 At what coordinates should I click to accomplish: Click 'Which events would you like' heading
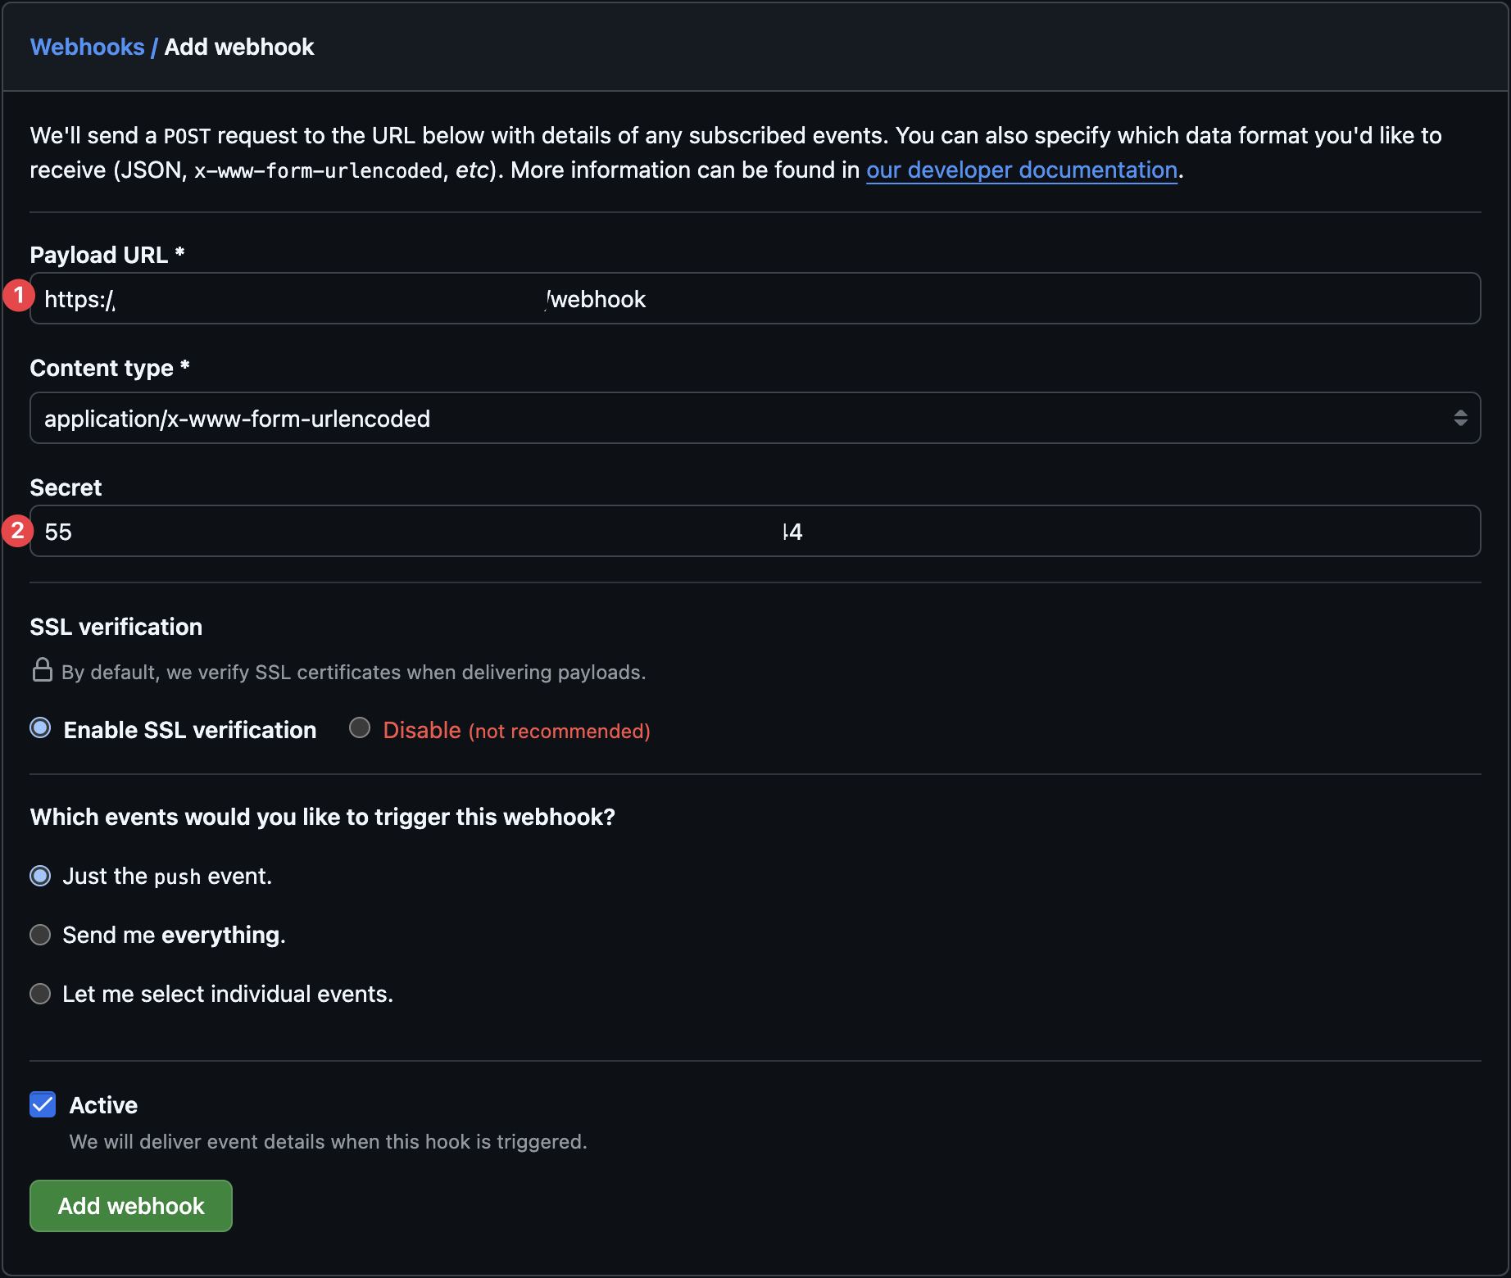tap(323, 817)
